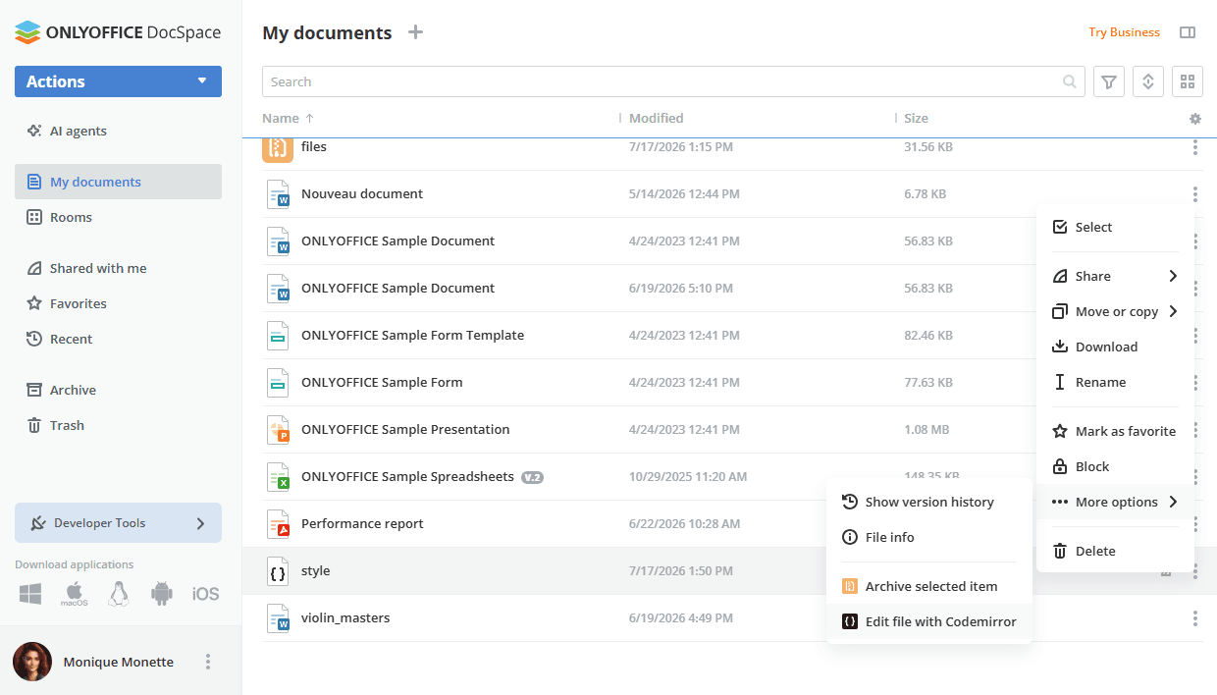Switch to tile view
The height and width of the screenshot is (695, 1217).
(1188, 81)
